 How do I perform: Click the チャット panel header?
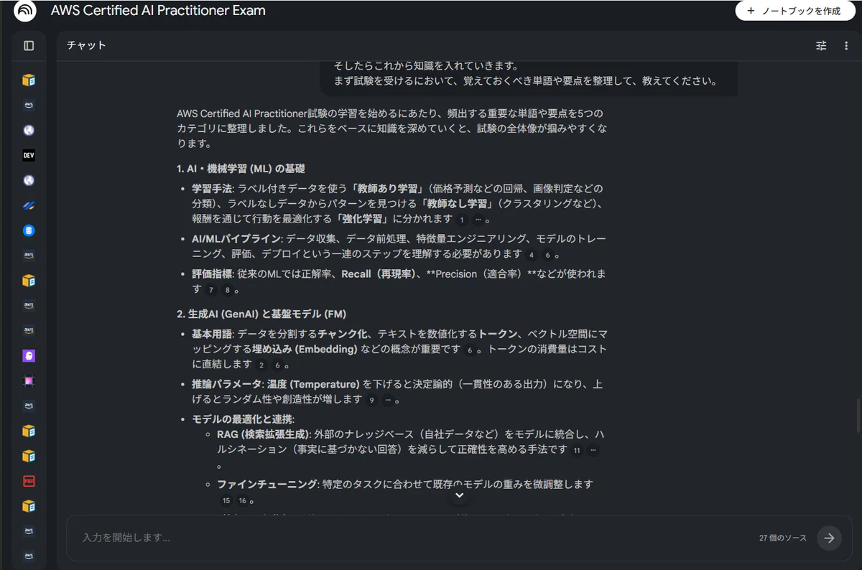pos(86,45)
